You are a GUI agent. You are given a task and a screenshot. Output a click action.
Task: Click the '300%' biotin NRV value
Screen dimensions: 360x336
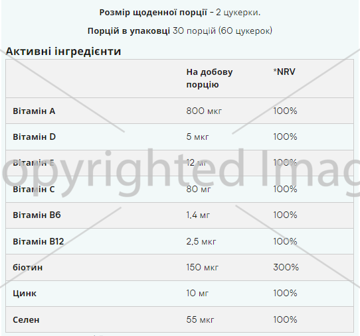(286, 267)
